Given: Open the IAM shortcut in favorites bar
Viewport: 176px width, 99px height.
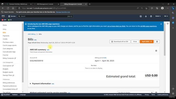Looking at the screenshot, I should coord(4,20).
